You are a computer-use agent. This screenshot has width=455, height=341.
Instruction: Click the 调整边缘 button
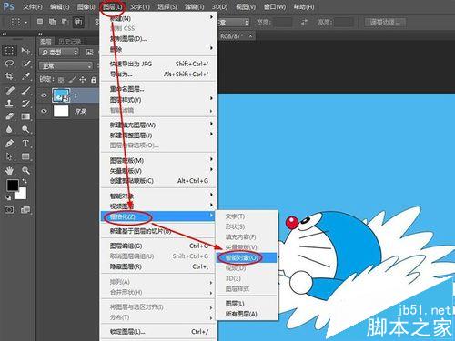pos(385,22)
